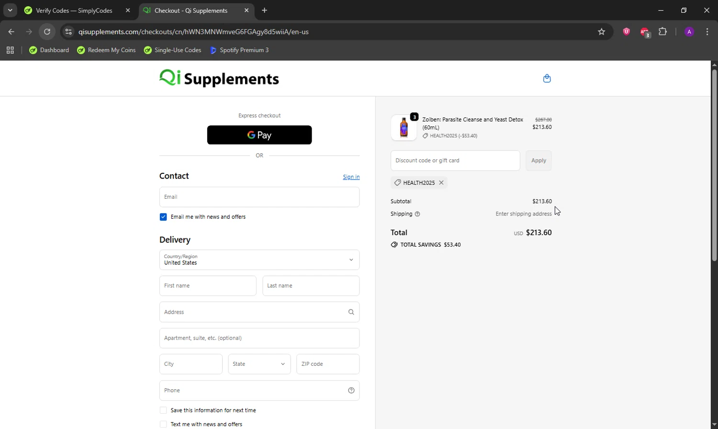Click the Last name field
Screen dimensions: 718x429
click(311, 286)
